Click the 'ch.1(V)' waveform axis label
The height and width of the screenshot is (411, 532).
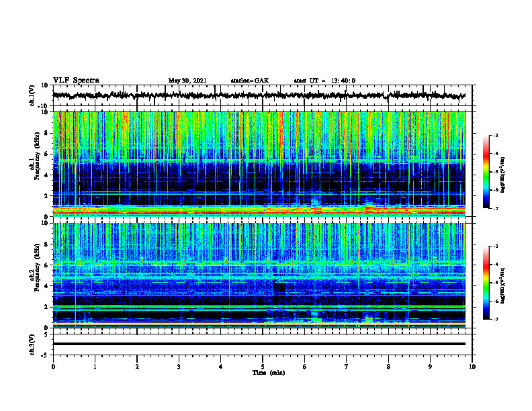(x=32, y=95)
